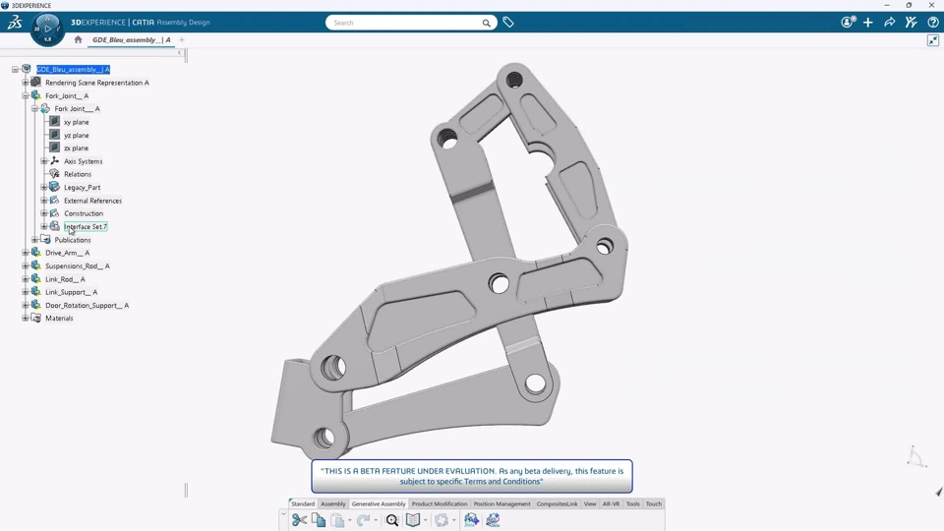
Task: Select the Construction tree item
Action: (84, 213)
